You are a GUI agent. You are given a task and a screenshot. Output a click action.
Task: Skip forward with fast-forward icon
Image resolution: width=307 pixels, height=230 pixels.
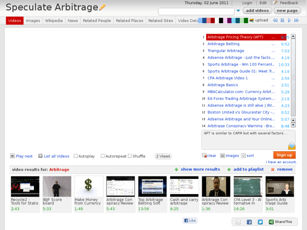tap(296, 20)
